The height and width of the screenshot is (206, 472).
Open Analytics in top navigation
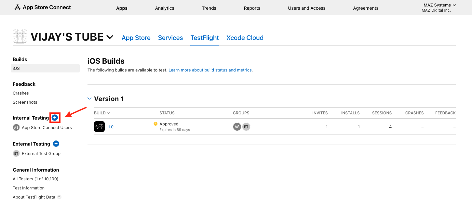point(165,8)
